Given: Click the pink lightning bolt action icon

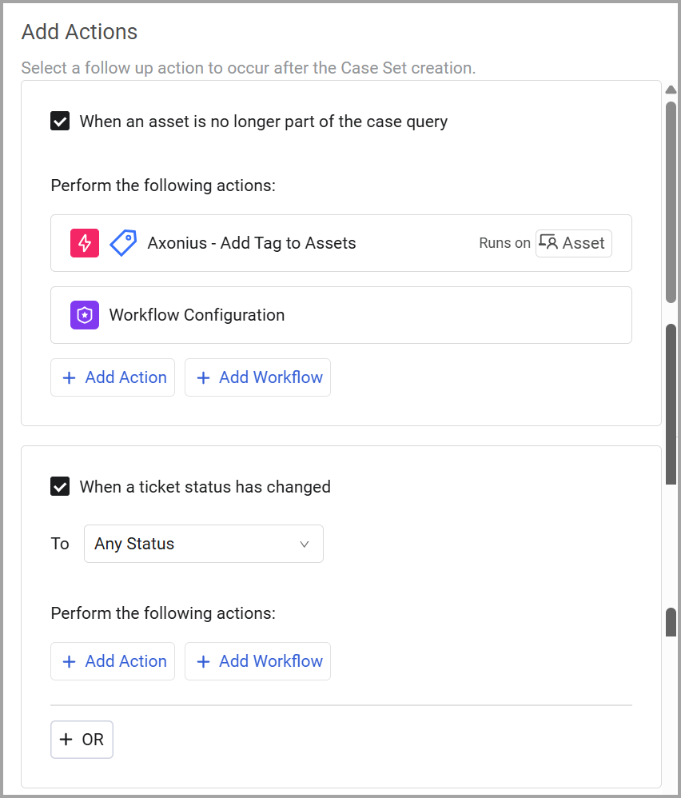Looking at the screenshot, I should click(85, 243).
